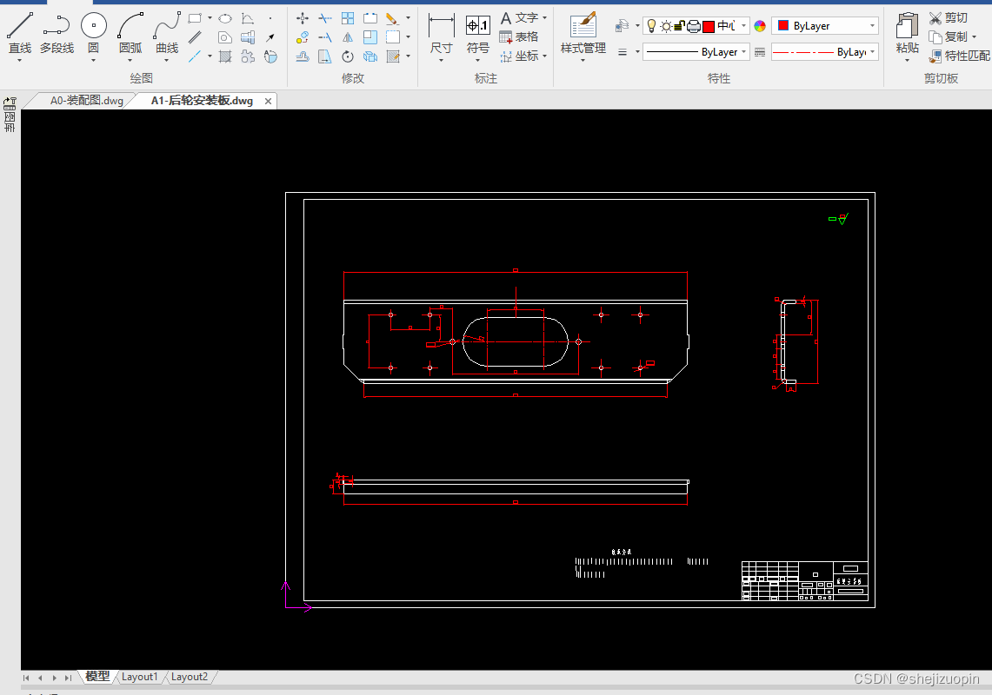992x695 pixels.
Task: Select the point drawing tool
Action: click(270, 18)
